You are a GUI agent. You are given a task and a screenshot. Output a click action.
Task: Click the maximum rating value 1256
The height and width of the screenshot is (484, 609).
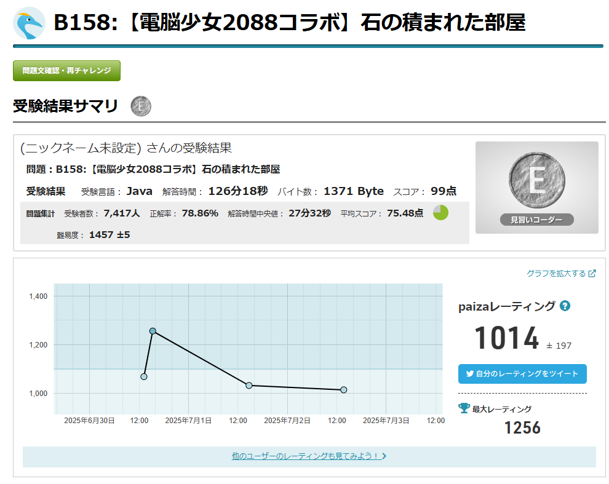tap(522, 428)
